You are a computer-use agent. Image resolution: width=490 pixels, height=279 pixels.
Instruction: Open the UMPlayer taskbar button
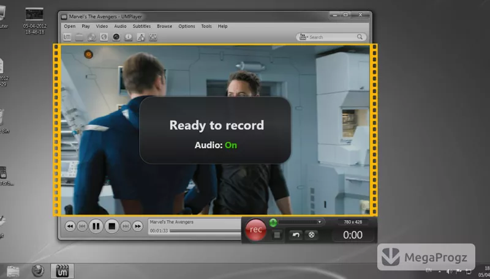62,271
